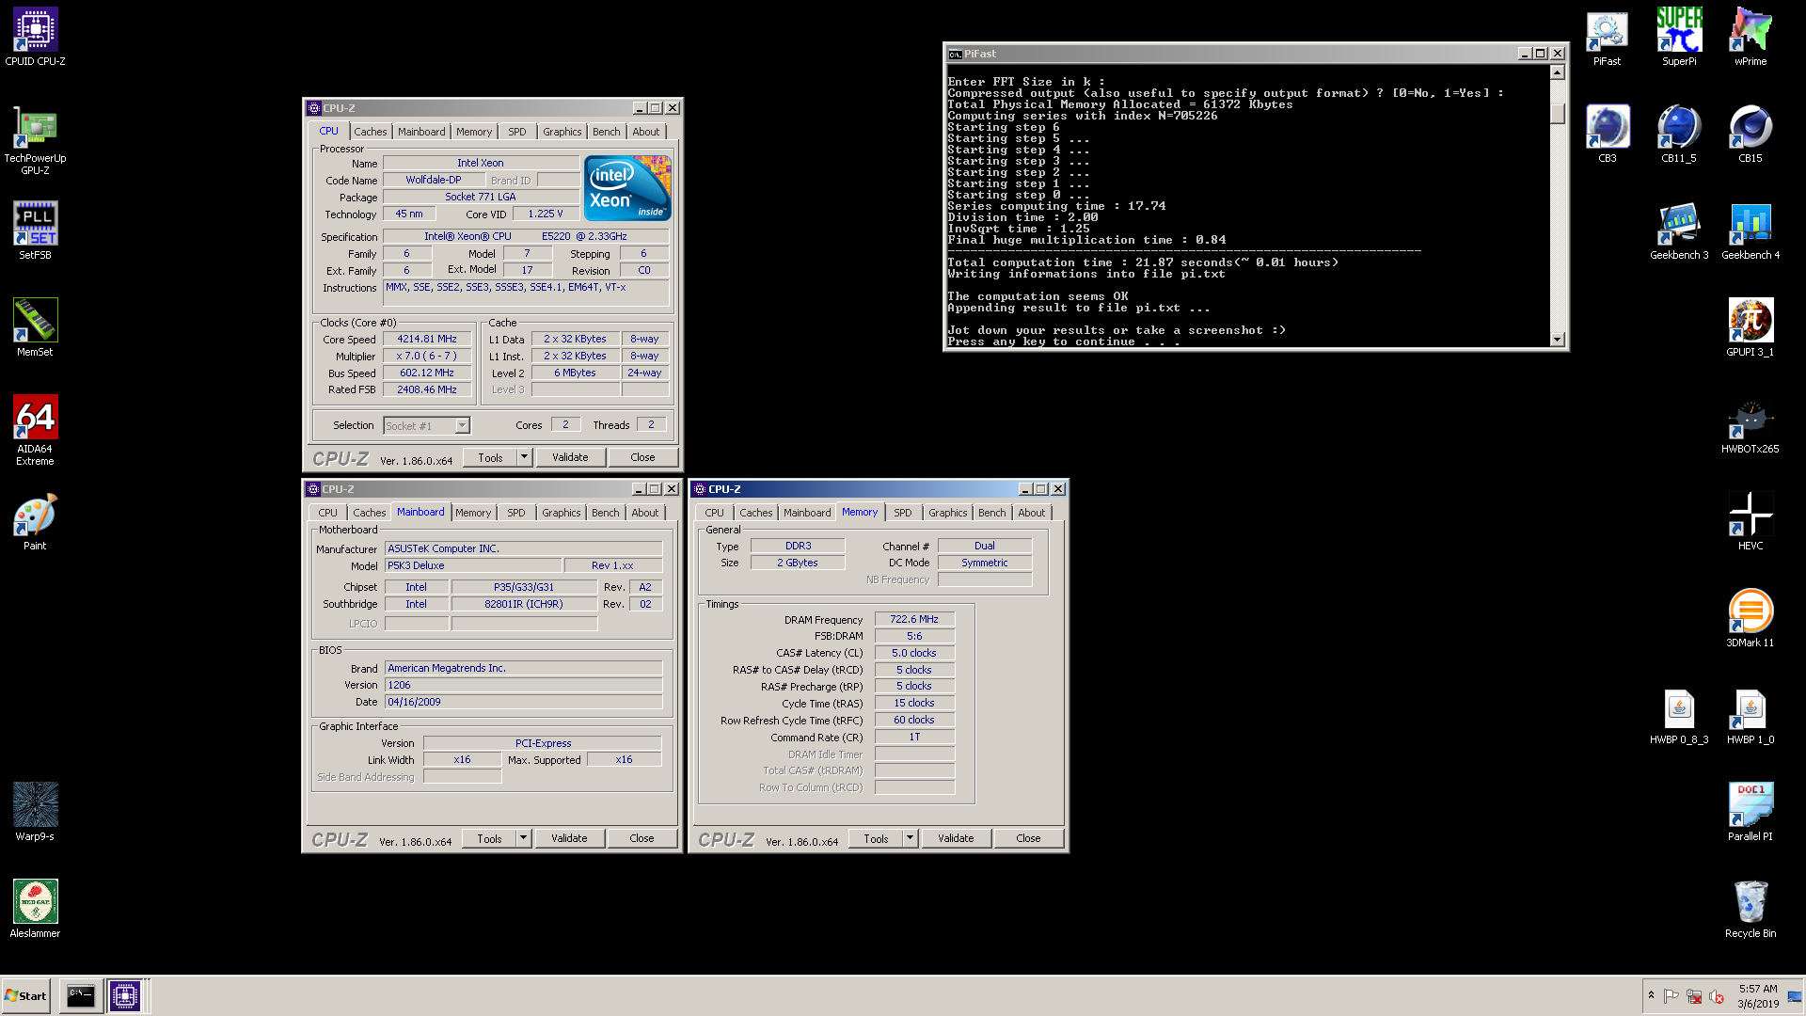Screen dimensions: 1806x1016
Task: Launch HEVC desktop shortcut
Action: 1751,522
